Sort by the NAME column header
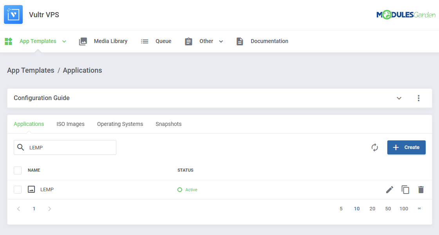 (x=34, y=170)
